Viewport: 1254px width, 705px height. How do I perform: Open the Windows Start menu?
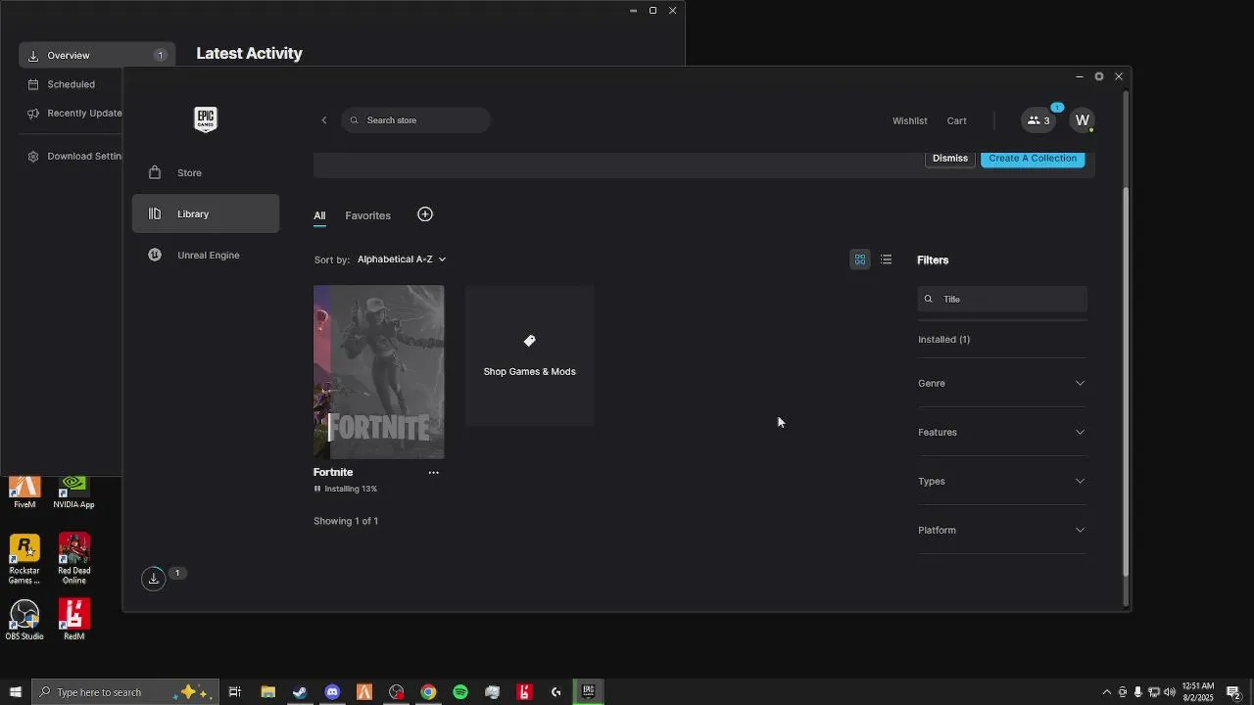15,692
